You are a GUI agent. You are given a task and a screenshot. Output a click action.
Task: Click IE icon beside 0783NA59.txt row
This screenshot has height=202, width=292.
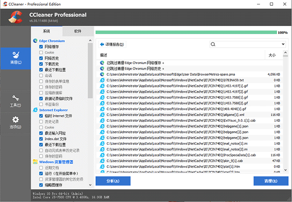(102, 80)
